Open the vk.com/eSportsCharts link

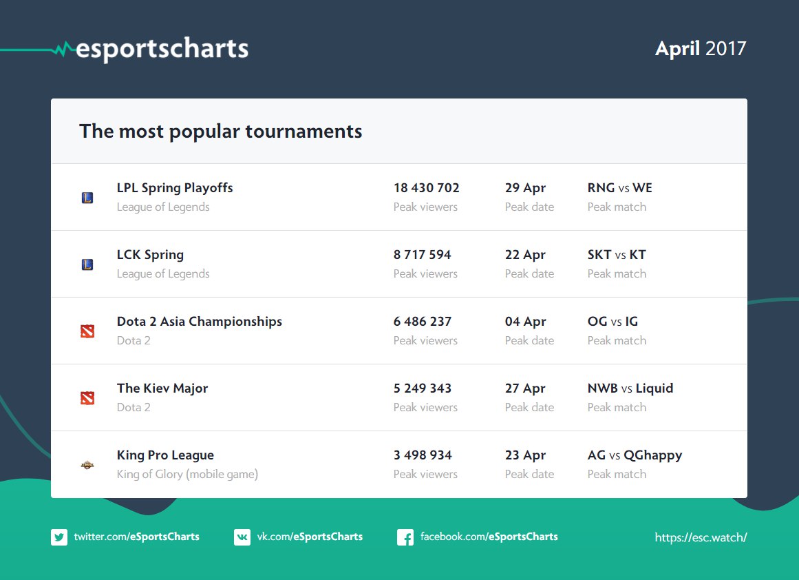(310, 537)
